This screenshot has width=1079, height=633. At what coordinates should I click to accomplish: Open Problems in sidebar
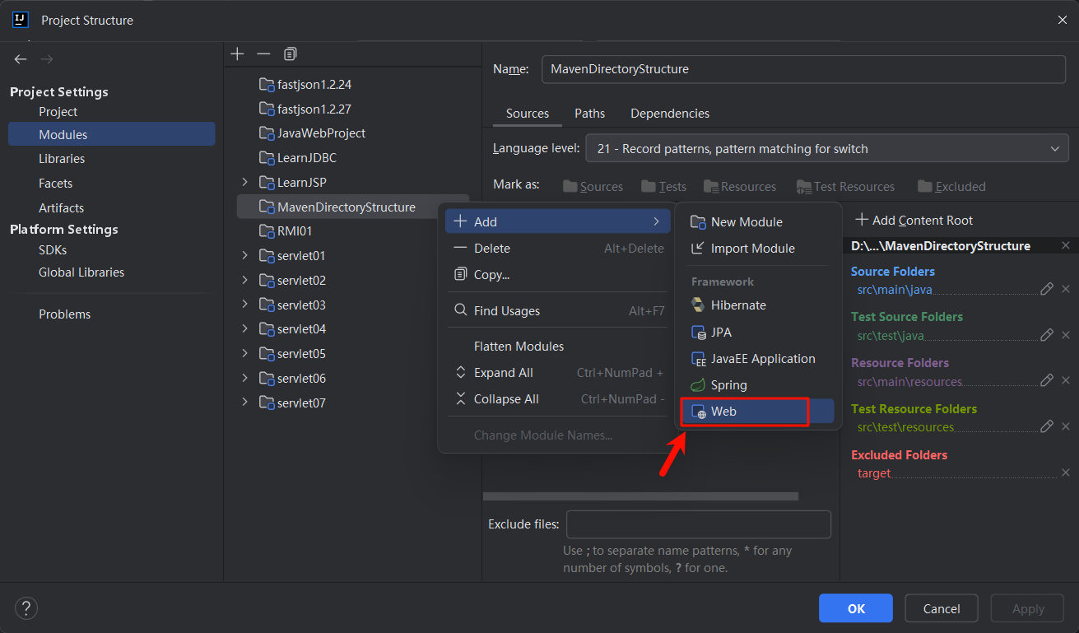[x=64, y=314]
